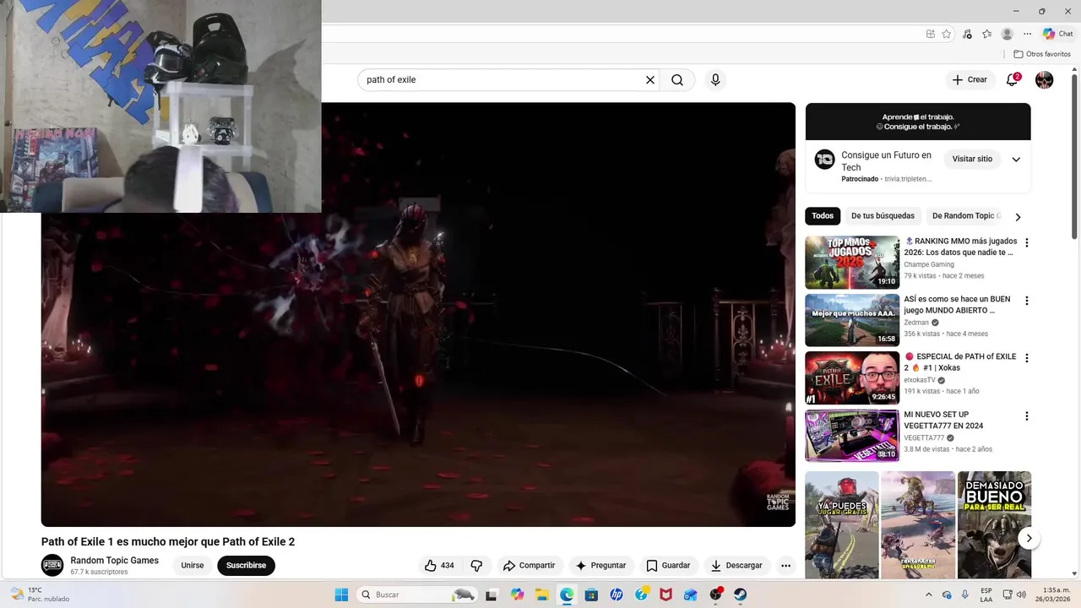1081x608 pixels.
Task: Open McAfee from the taskbar
Action: pos(665,594)
